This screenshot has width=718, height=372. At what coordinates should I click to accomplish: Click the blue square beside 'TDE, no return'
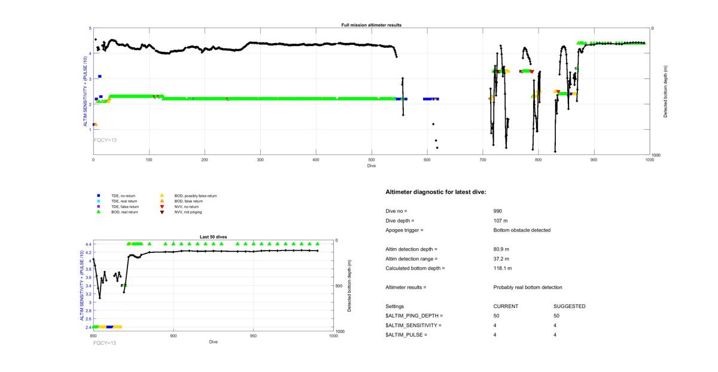pos(98,196)
